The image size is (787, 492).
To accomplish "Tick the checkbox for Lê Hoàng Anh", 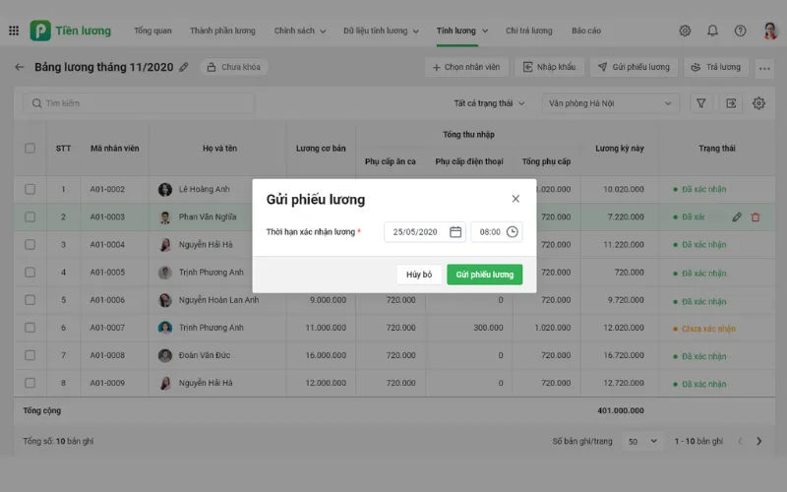I will pos(30,189).
